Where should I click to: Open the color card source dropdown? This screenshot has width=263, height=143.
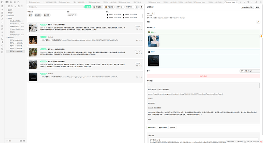click(x=250, y=71)
